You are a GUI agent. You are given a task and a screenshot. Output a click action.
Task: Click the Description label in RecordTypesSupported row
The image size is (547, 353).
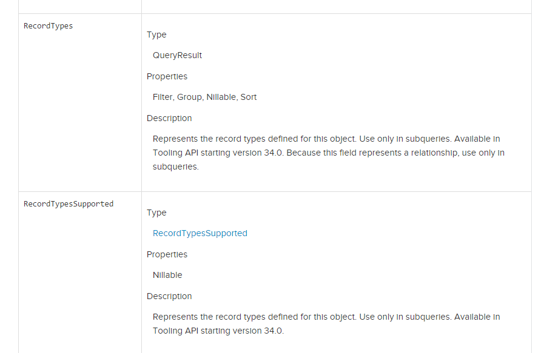pos(169,296)
